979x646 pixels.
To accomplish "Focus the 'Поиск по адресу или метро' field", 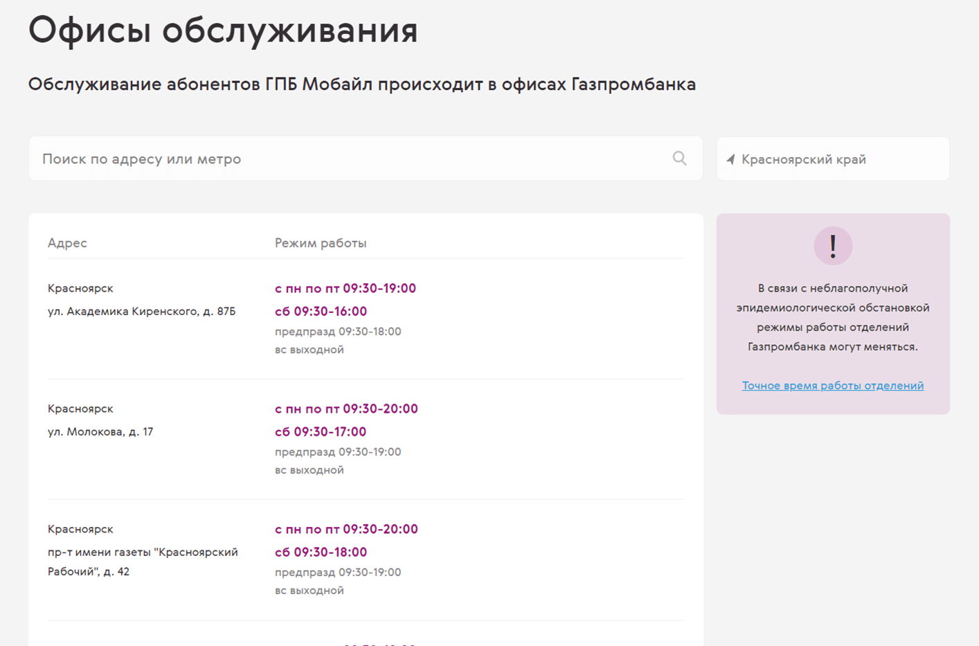I will [x=366, y=159].
